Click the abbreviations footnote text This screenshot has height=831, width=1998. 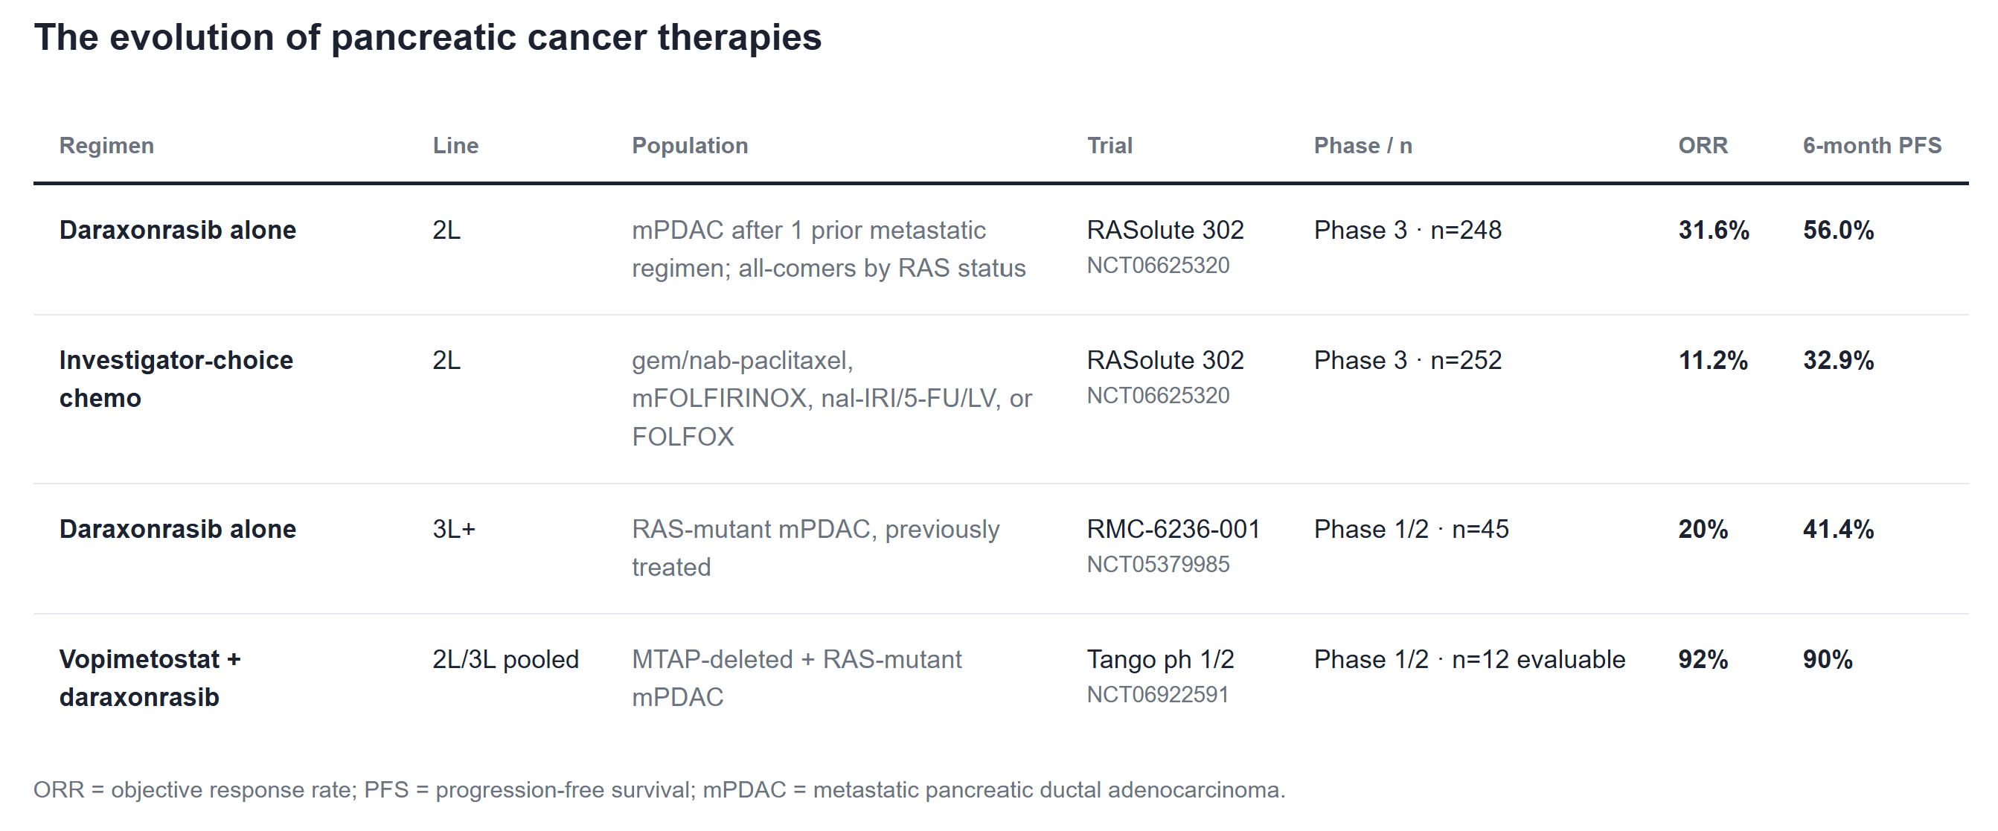coord(659,789)
